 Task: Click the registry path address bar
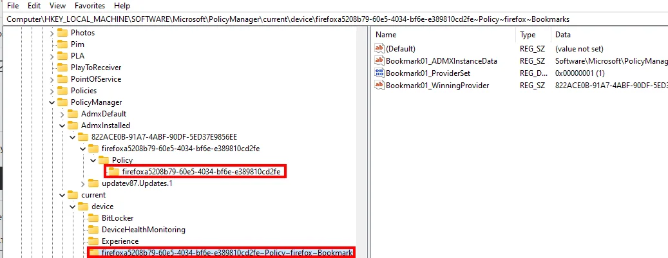click(334, 19)
